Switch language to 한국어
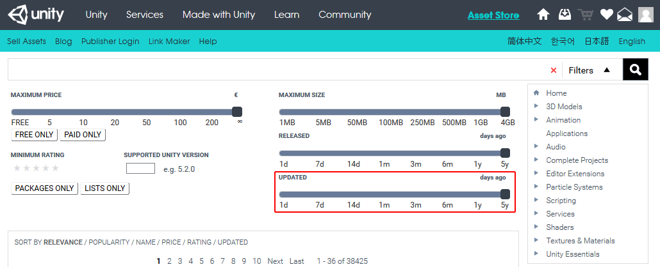The width and height of the screenshot is (660, 267). click(x=563, y=41)
